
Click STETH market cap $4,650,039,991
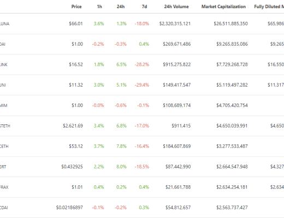tap(232, 126)
